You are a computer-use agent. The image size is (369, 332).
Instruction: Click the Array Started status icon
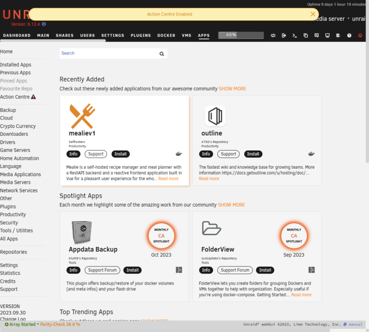click(x=7, y=324)
